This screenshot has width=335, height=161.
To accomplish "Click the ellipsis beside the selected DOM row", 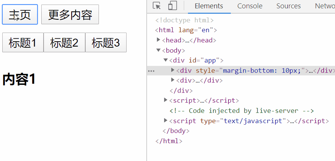I will point(151,71).
